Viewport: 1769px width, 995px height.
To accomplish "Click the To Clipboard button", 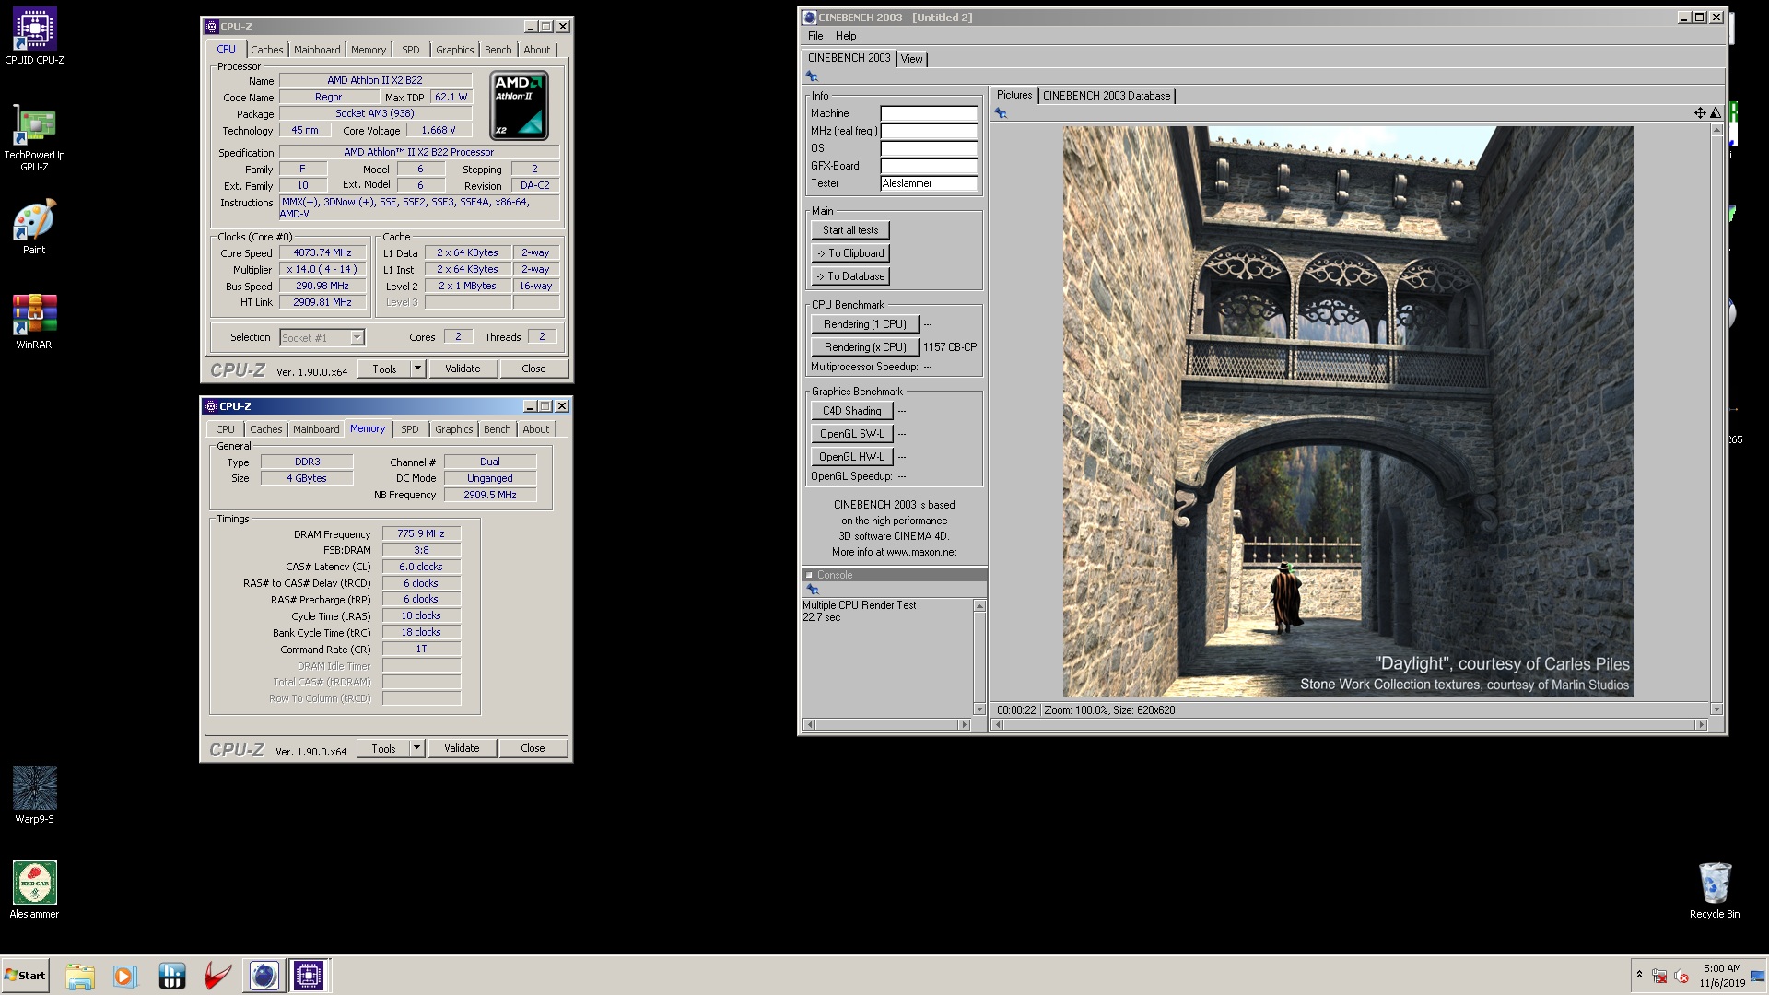I will point(850,253).
